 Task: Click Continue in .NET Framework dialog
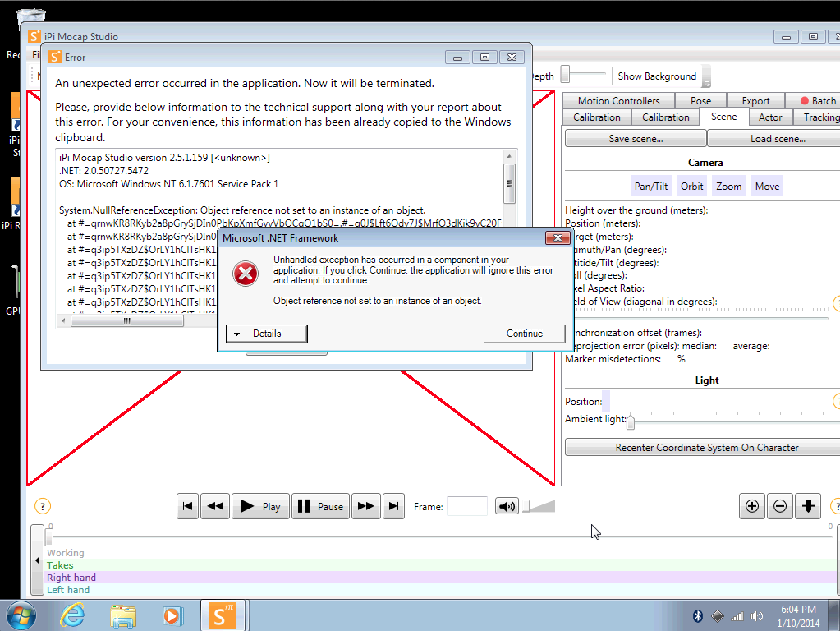click(x=525, y=334)
